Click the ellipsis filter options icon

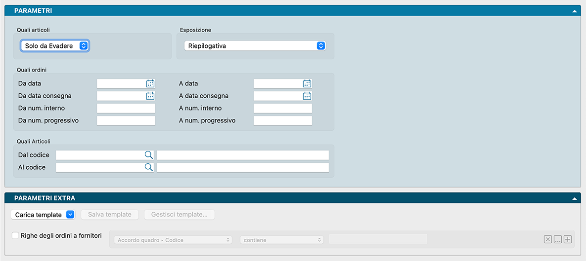(x=557, y=239)
